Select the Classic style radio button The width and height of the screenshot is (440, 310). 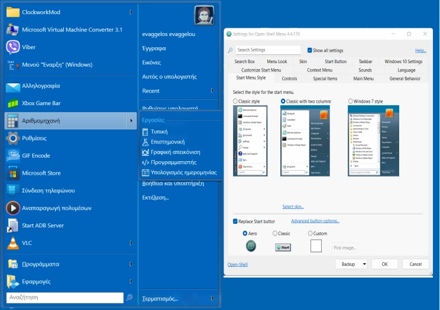[235, 101]
